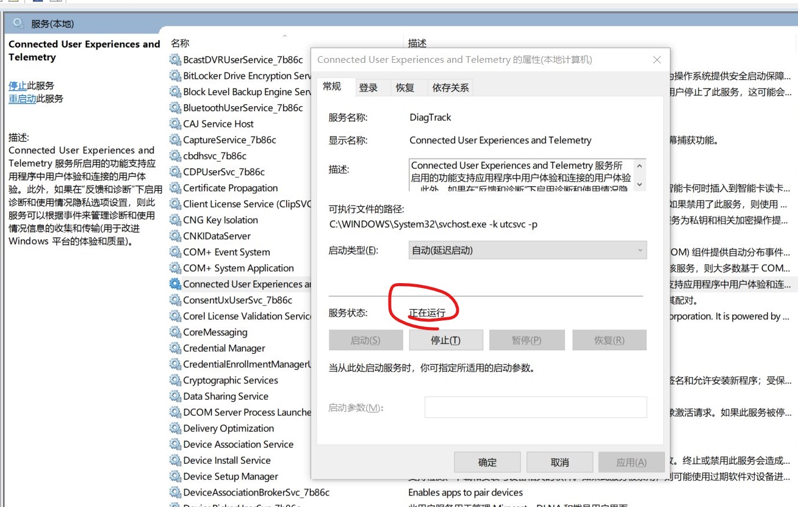Click gear icon for Certificate Propagation

coord(175,188)
